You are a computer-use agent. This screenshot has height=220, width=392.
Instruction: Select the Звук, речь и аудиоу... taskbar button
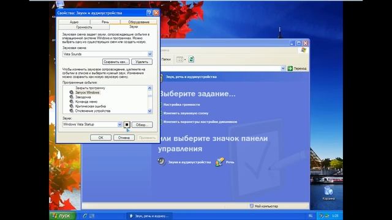[149, 216]
